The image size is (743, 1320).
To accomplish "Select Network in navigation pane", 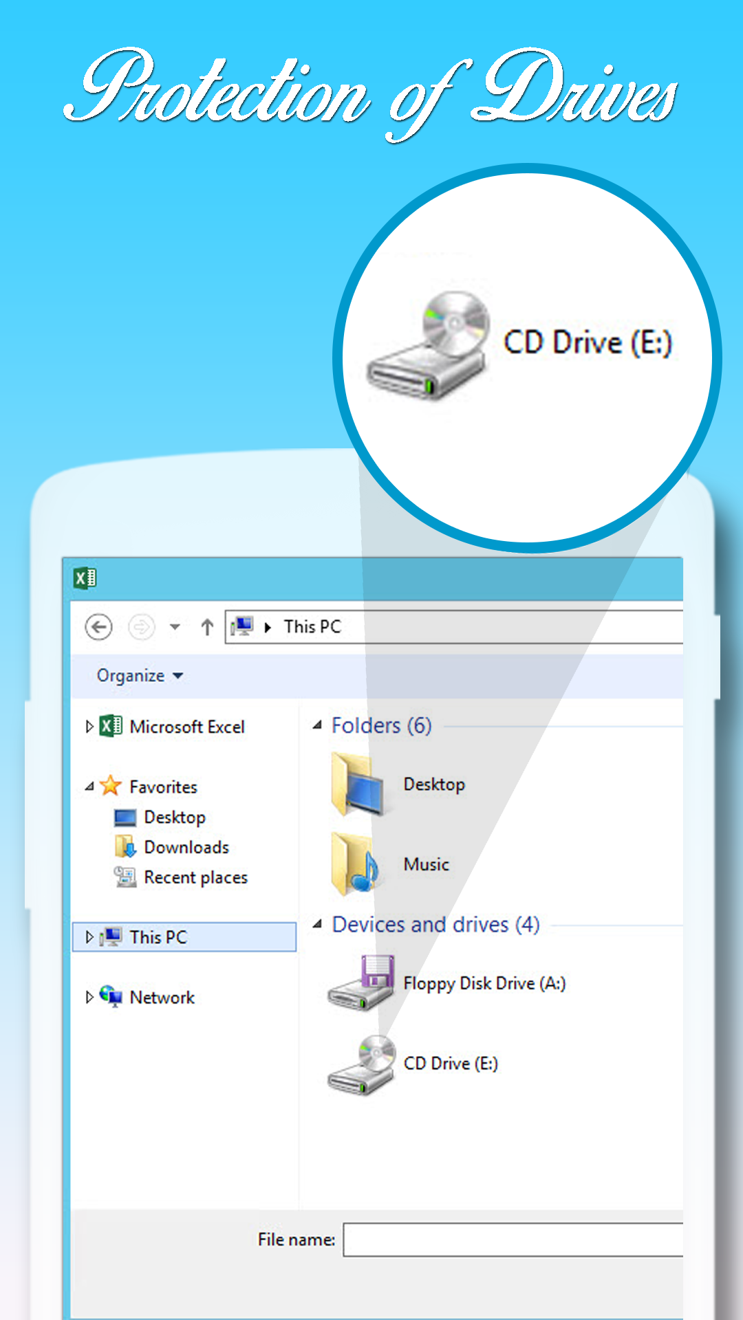I will (x=162, y=998).
